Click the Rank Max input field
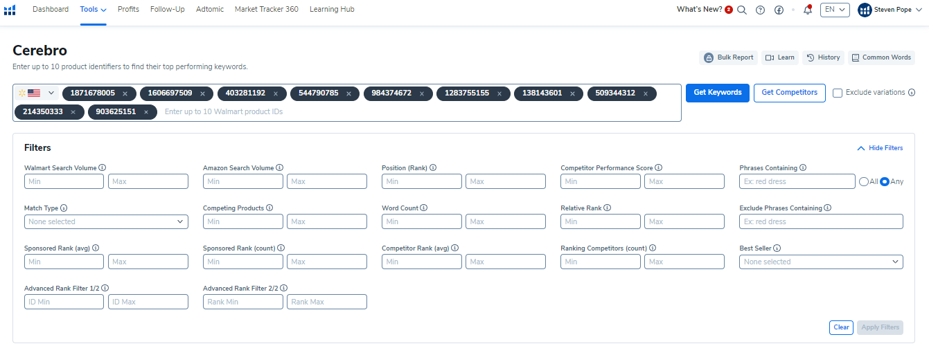929x346 pixels. tap(327, 302)
